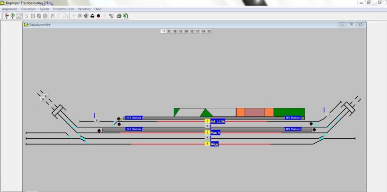Screen dimensions: 387x192
Task: Click the key icon in toolbar
Action: 112,16
